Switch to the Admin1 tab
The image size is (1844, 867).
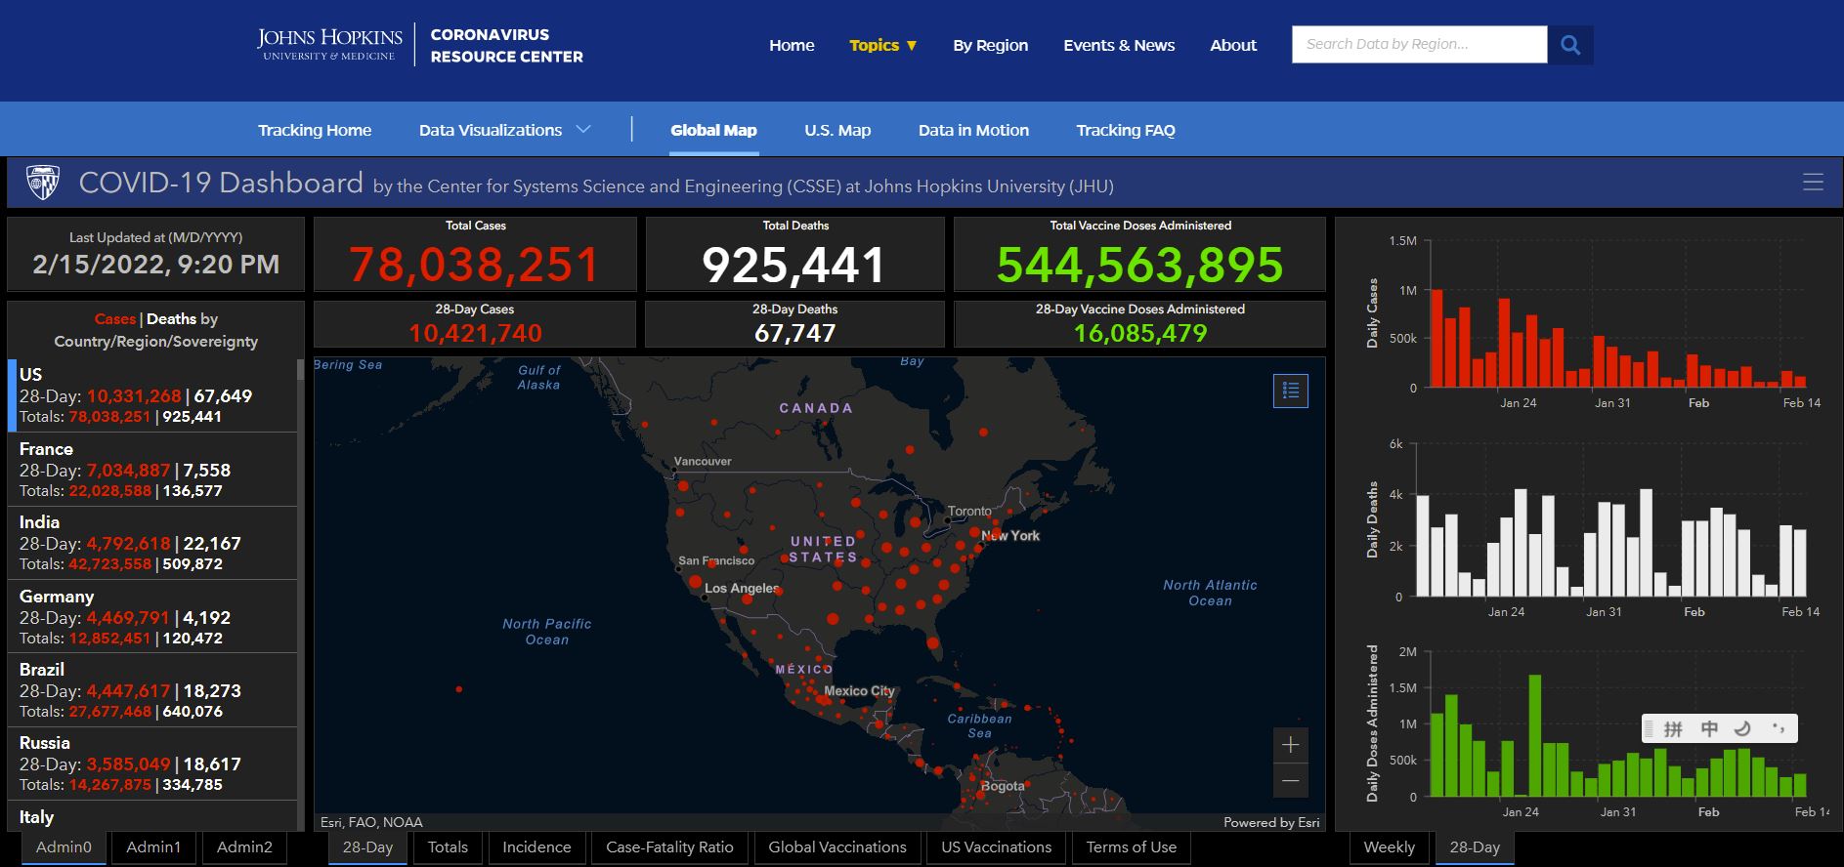(153, 847)
